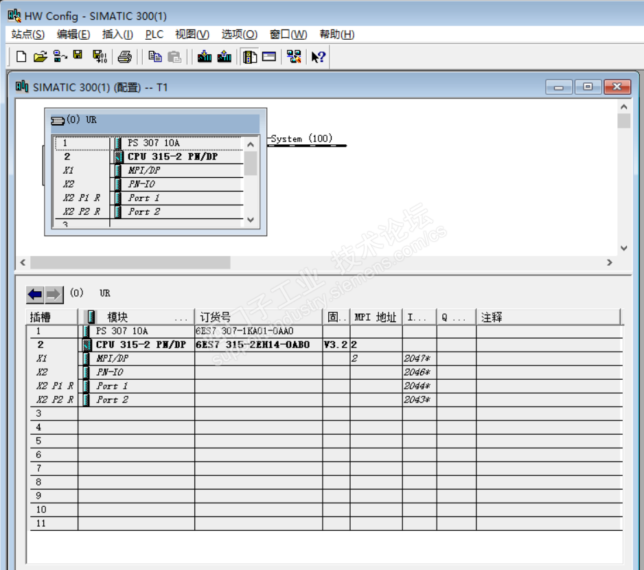Click the SIMATIC 300(1) child window icon

click(22, 87)
